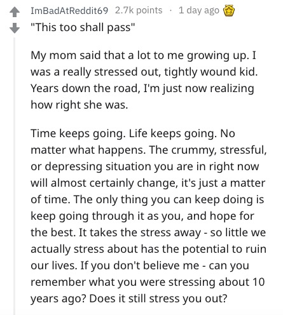Click the phrase "tightly wound kid"
Image resolution: width=283 pixels, height=315 pixels.
pos(209,72)
